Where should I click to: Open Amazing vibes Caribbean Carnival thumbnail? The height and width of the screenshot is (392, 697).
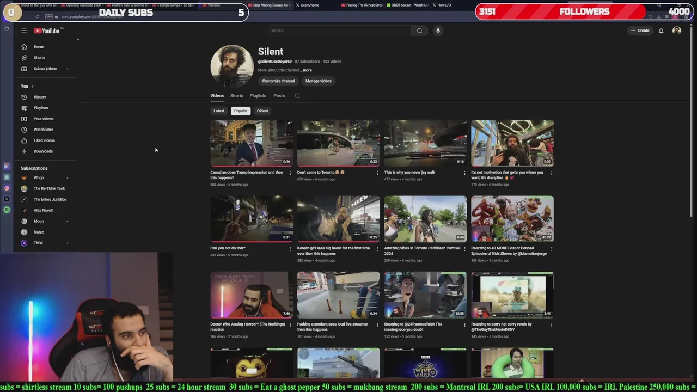click(x=425, y=219)
